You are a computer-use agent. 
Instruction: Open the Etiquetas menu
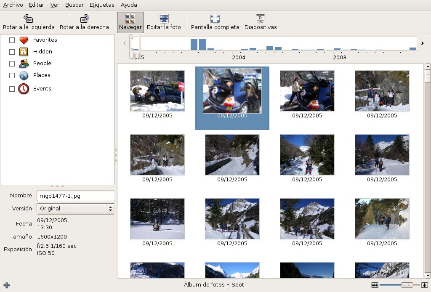coord(102,5)
